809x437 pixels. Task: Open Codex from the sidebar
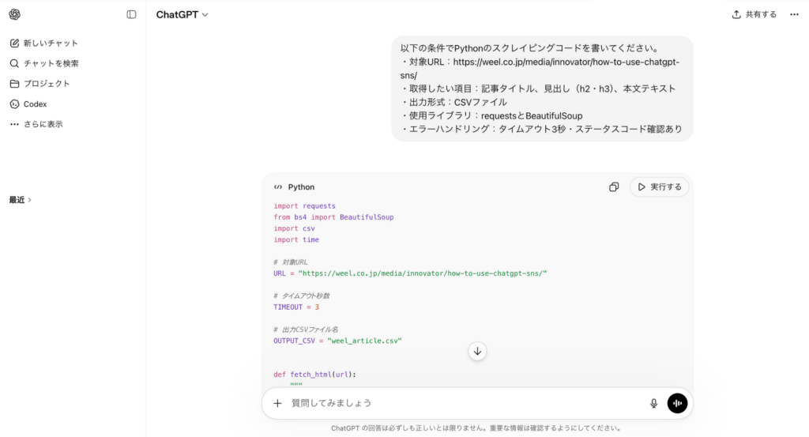28,104
